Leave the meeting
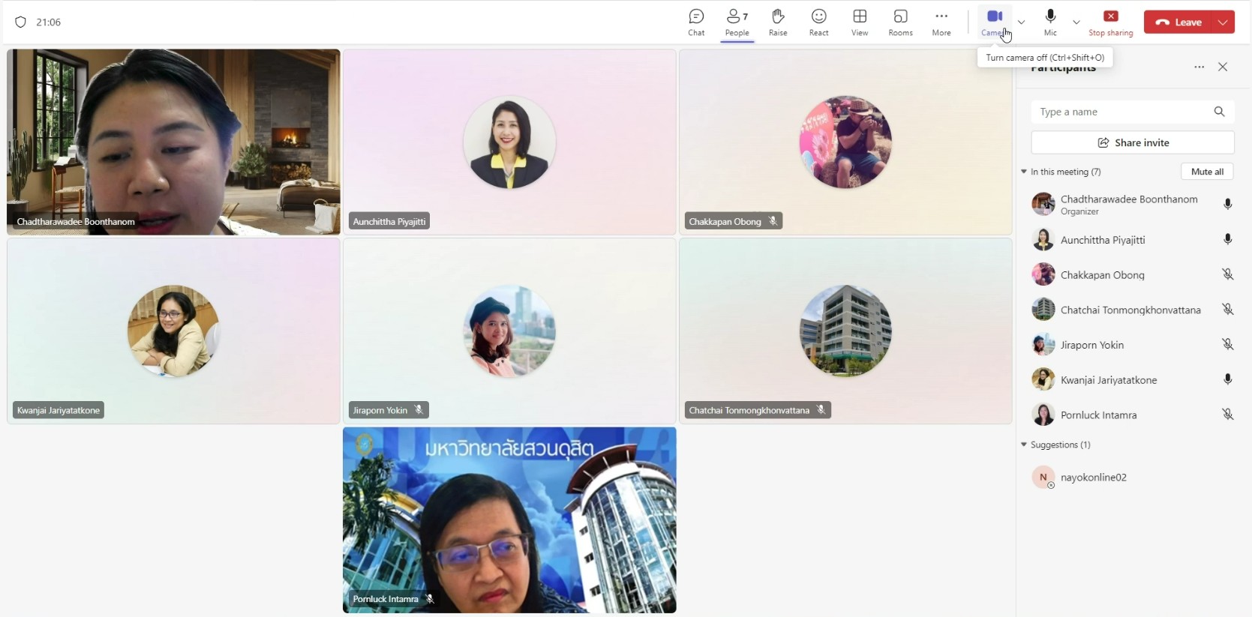 tap(1178, 22)
